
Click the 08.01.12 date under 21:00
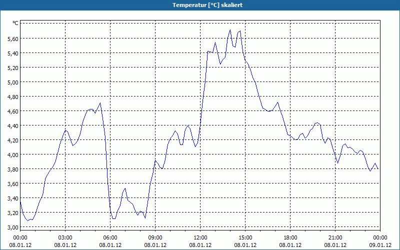pos(335,245)
